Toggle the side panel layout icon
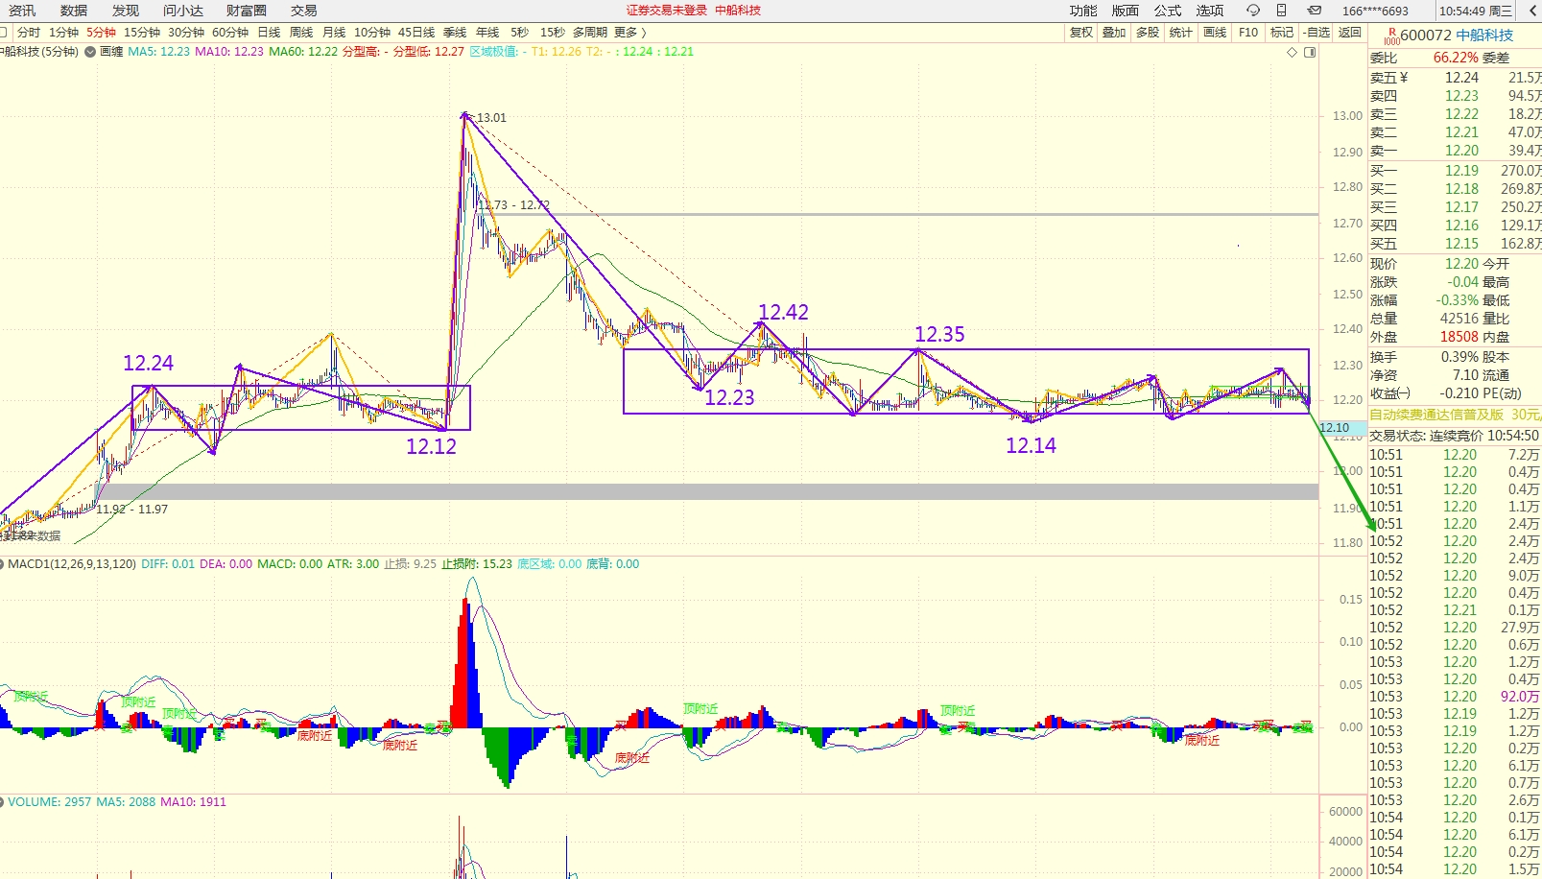Screen dimensions: 1542x879 pyautogui.click(x=1310, y=52)
